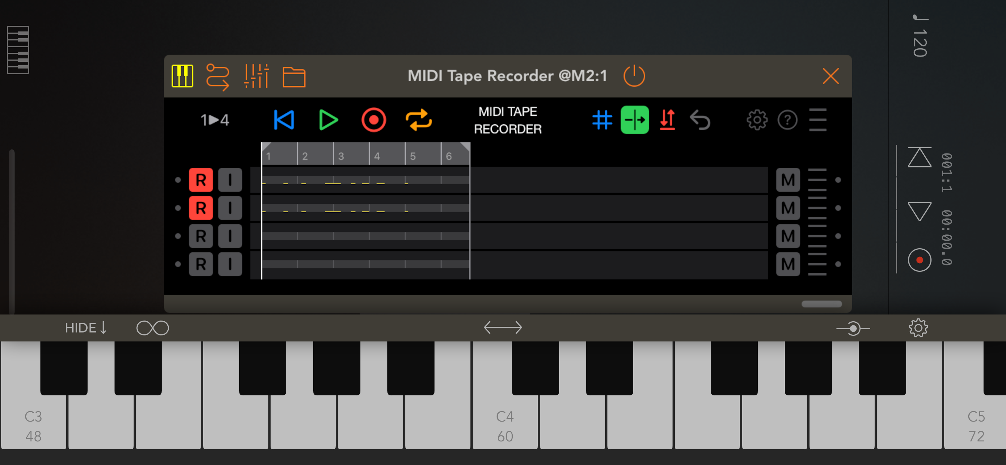Hide the on-screen keyboard
The width and height of the screenshot is (1006, 465).
click(x=86, y=328)
